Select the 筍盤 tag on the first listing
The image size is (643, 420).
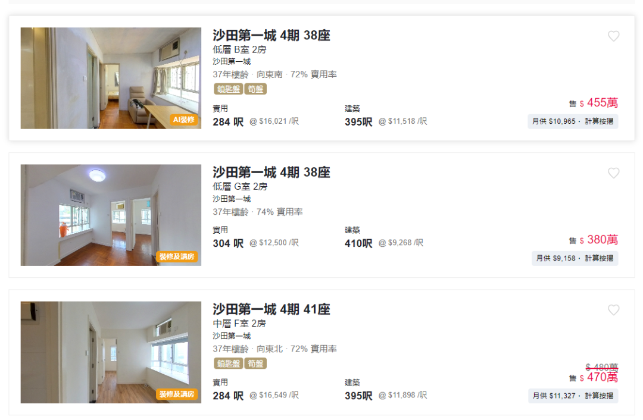coord(255,89)
